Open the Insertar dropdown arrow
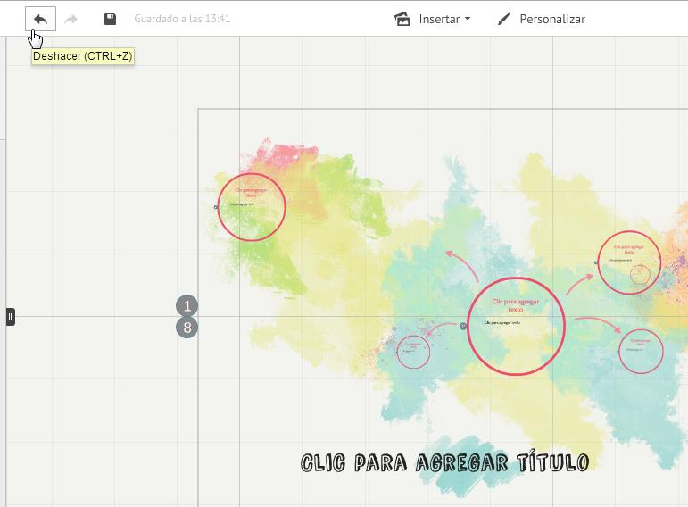Screen dimensions: 688x507 click(468, 19)
